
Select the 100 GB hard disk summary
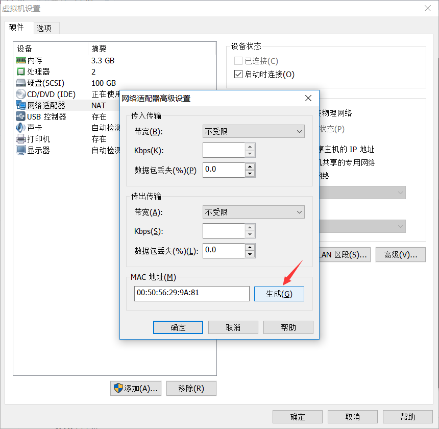[x=104, y=83]
